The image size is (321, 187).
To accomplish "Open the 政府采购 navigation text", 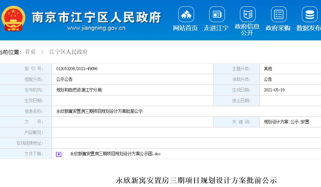I will pyautogui.click(x=278, y=28).
